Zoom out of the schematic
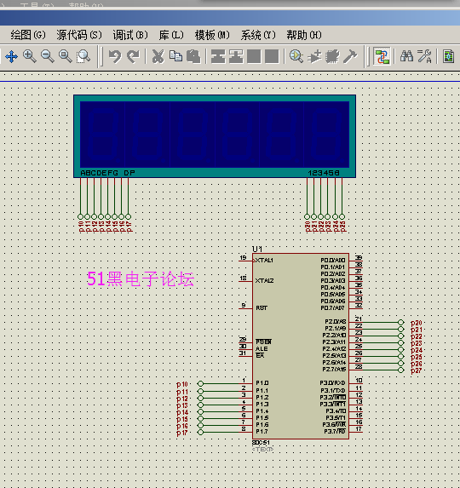460x488 pixels. click(48, 57)
